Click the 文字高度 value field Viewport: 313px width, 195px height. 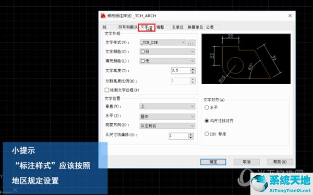pos(180,70)
